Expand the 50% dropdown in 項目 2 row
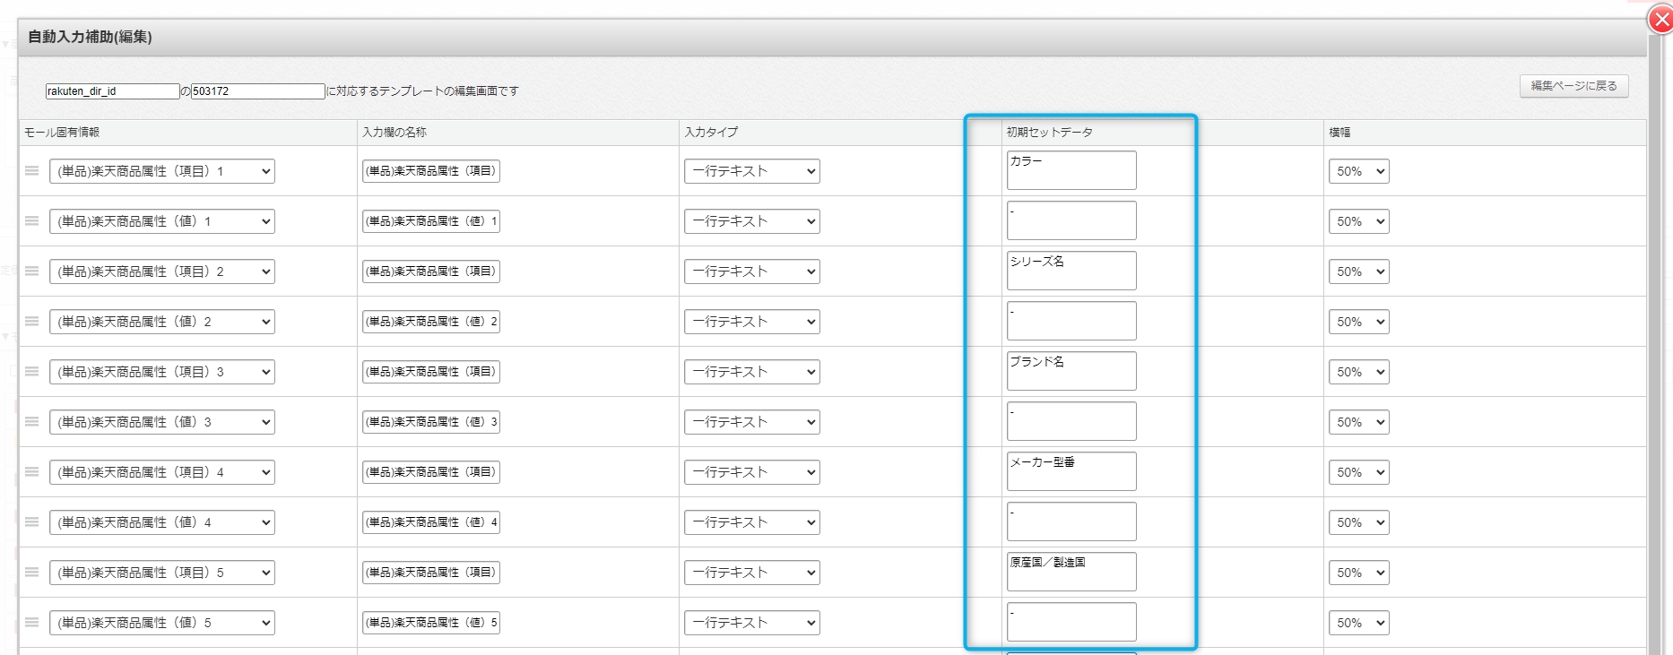The width and height of the screenshot is (1673, 655). point(1359,271)
